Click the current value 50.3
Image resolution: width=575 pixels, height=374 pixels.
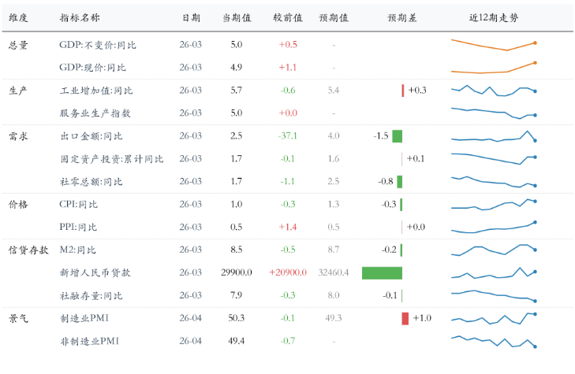[237, 318]
